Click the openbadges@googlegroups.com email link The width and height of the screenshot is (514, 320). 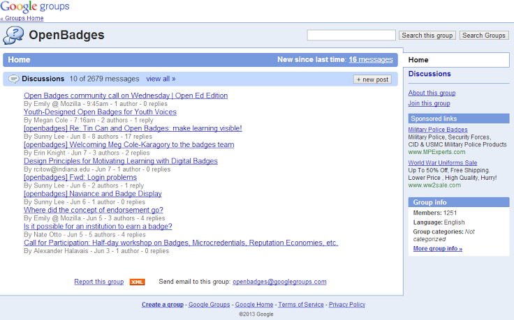[279, 282]
